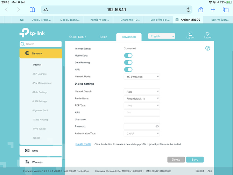Open the Support link in footer

(x=199, y=171)
